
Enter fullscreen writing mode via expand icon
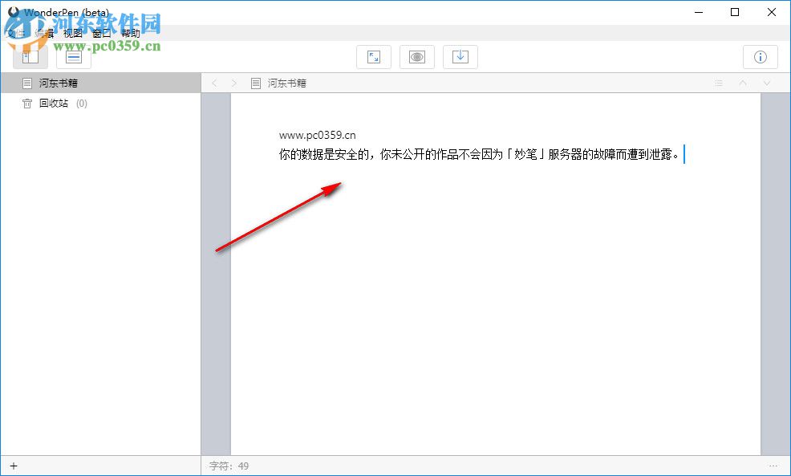point(373,56)
